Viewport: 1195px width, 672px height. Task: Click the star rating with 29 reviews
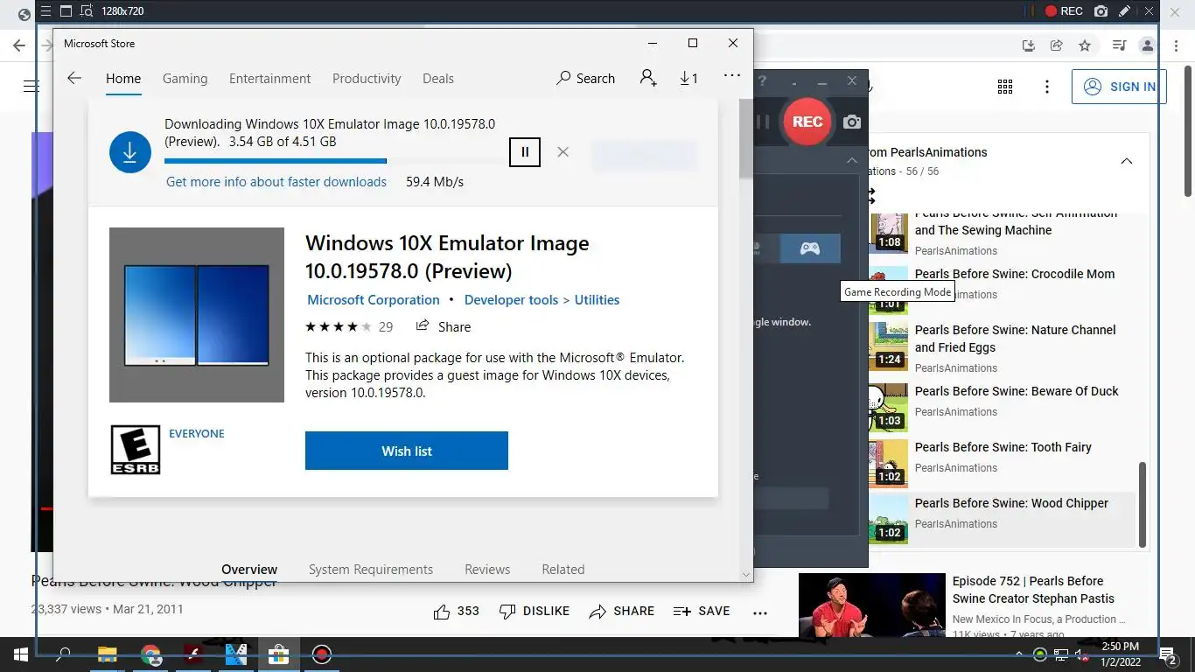pyautogui.click(x=349, y=326)
